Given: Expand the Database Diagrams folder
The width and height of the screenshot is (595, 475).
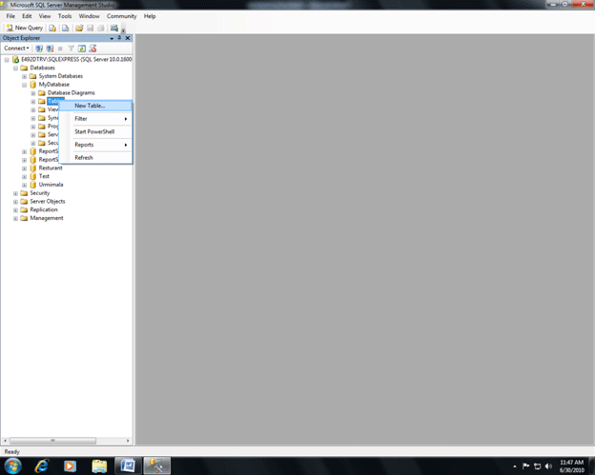Looking at the screenshot, I should [33, 93].
